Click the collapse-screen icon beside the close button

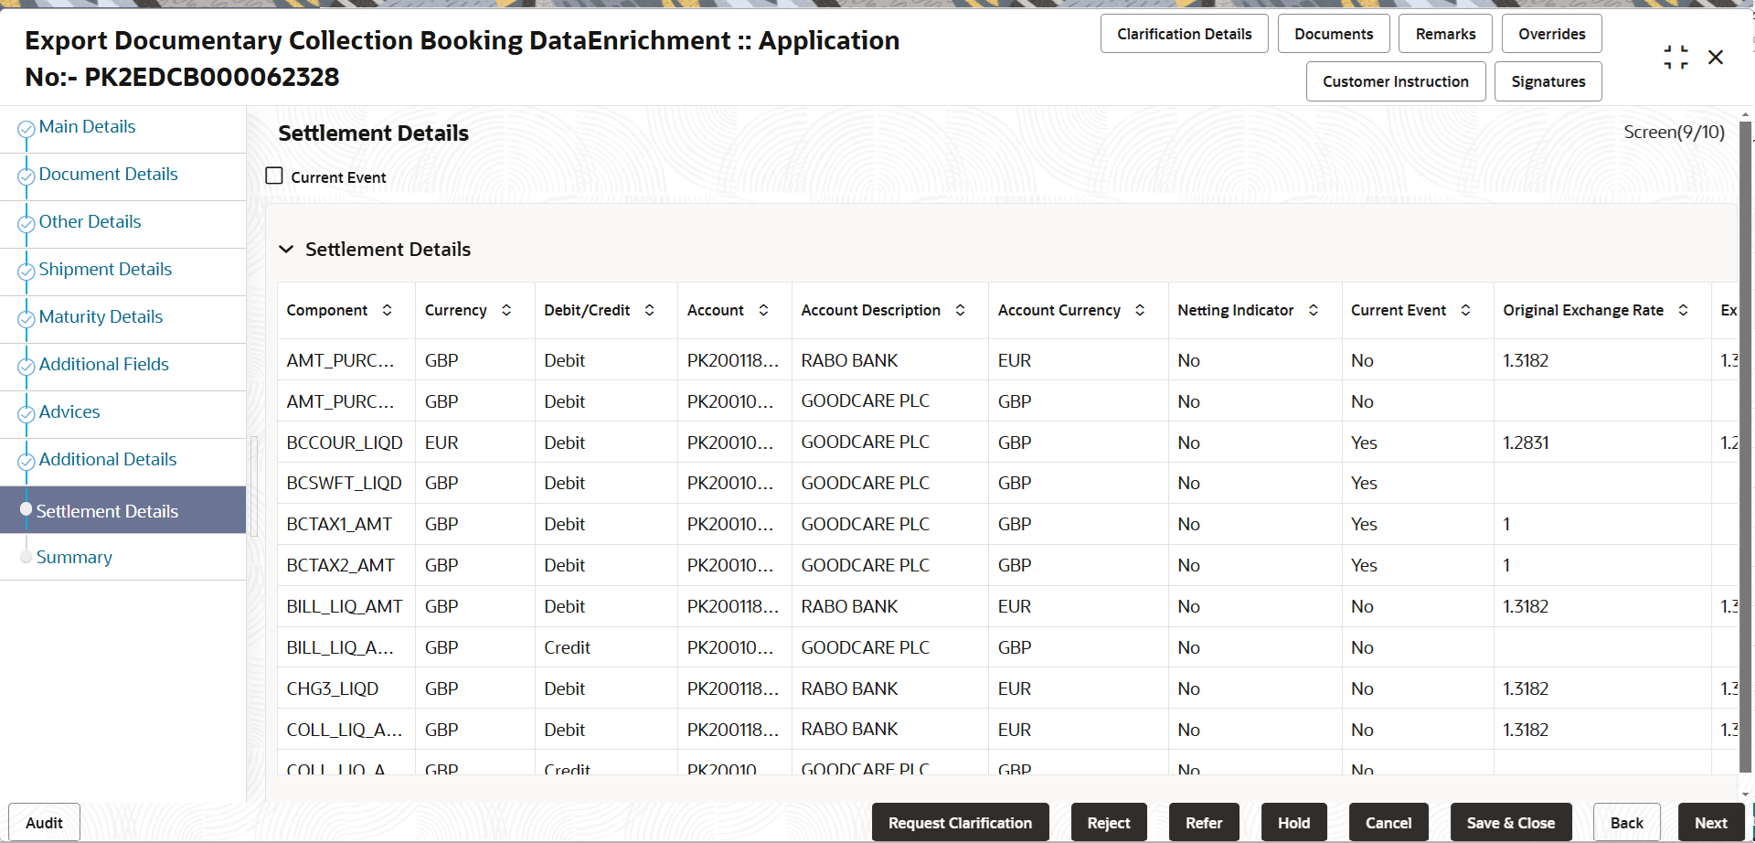1675,58
